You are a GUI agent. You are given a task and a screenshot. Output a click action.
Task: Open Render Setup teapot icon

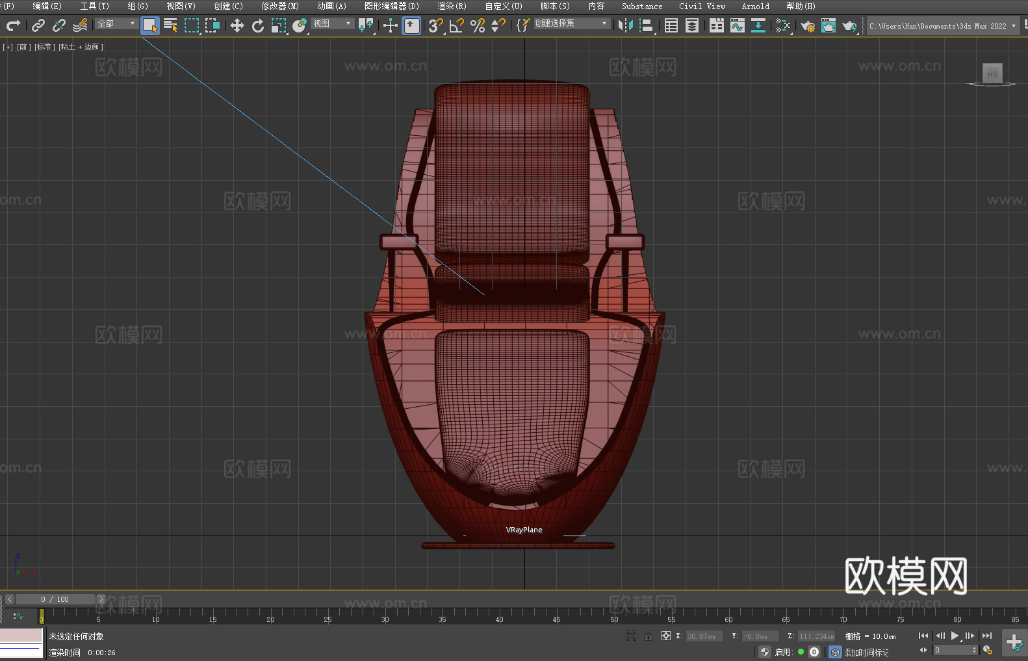tap(808, 25)
